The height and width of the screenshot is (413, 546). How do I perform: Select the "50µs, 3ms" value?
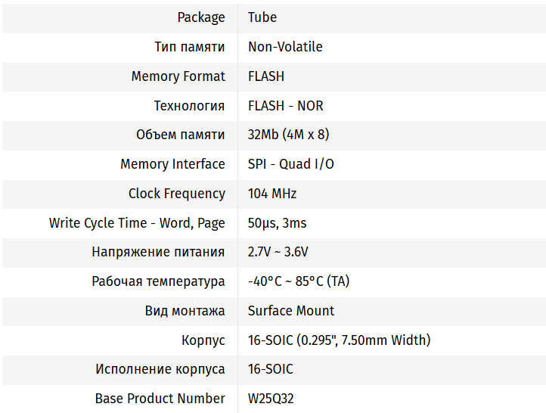tap(277, 223)
